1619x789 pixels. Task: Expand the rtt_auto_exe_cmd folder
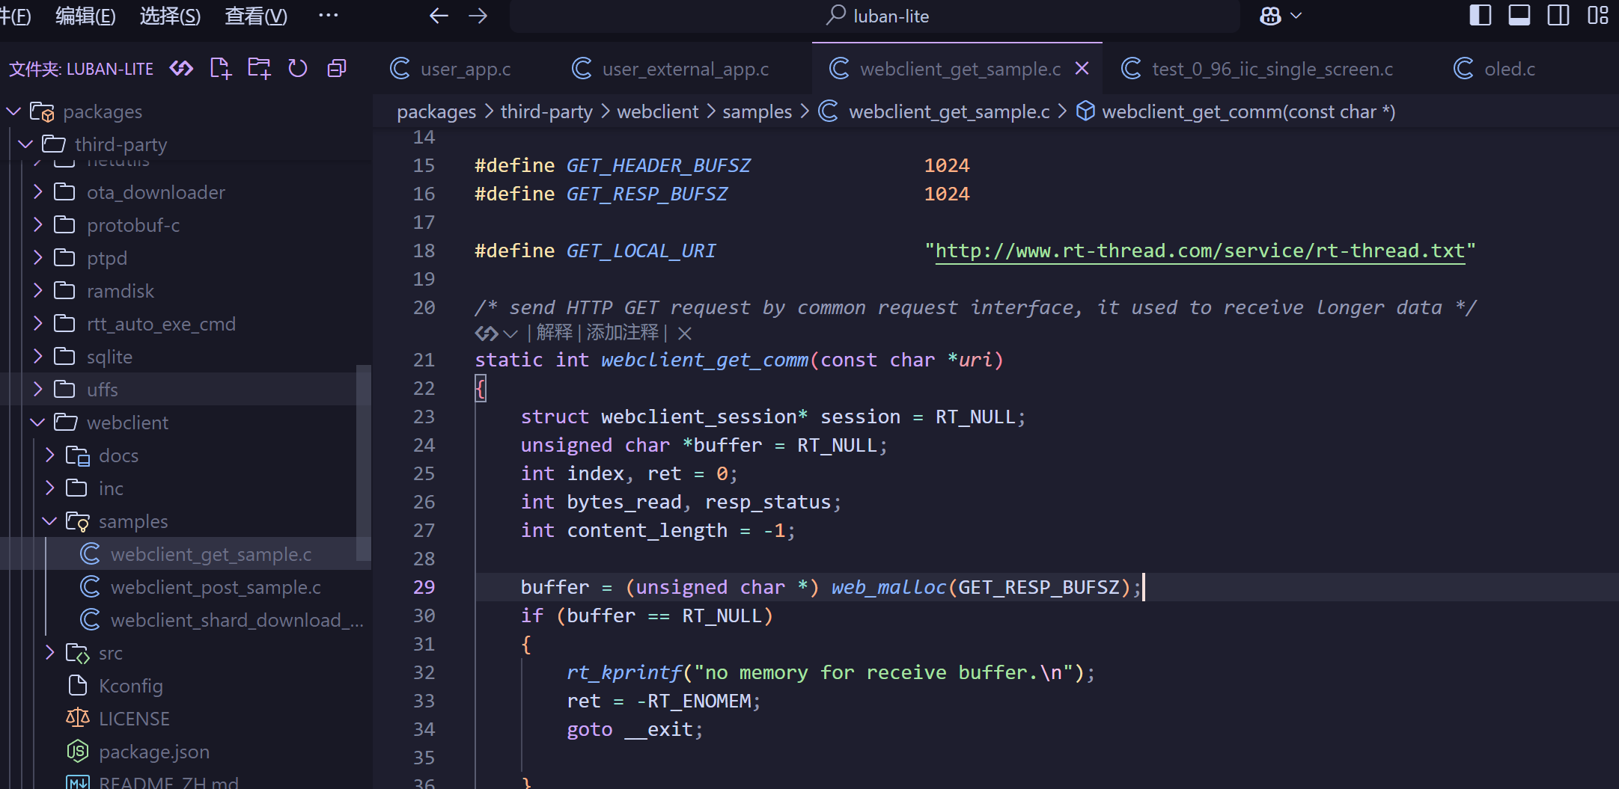(x=37, y=324)
